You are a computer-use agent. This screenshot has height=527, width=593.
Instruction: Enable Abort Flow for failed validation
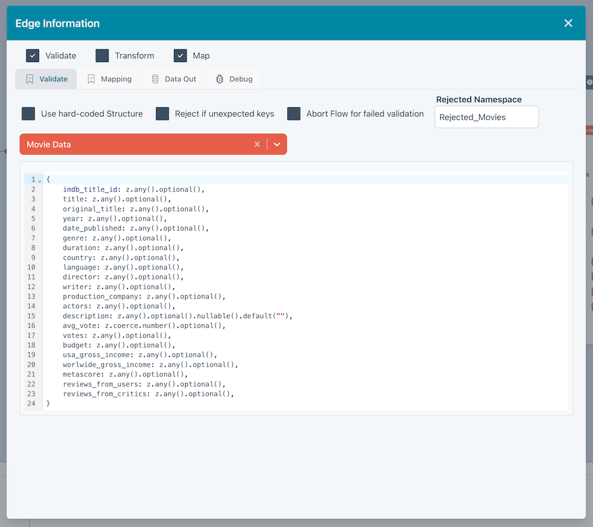pos(294,114)
